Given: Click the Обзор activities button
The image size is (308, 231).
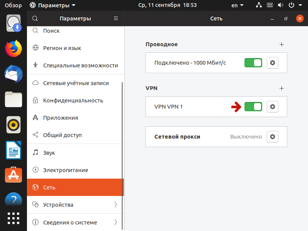Looking at the screenshot, I should click(x=13, y=5).
